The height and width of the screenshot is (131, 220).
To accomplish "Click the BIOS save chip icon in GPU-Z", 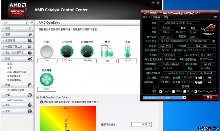I will pyautogui.click(x=213, y=41).
